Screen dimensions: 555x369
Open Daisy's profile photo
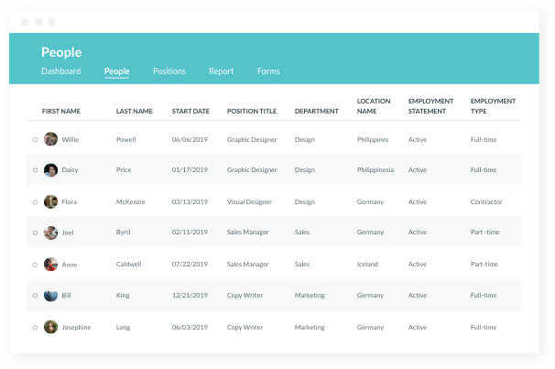(50, 170)
